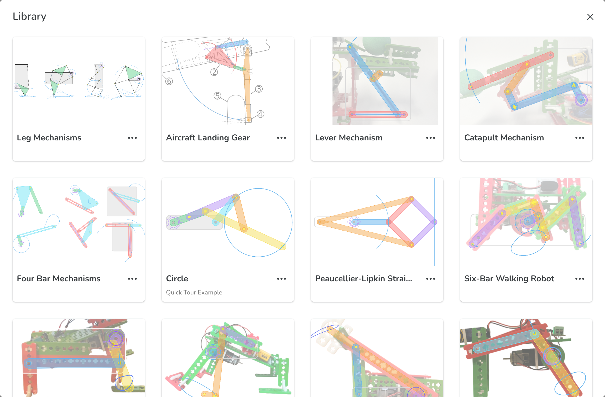Screen dimensions: 605x397
Task: Open Four Bar Mechanisms more options
Action: click(x=132, y=279)
